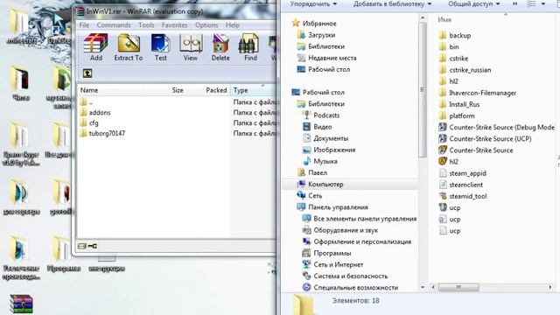
Task: Click Extract To in WinRAR toolbar
Action: 129,47
